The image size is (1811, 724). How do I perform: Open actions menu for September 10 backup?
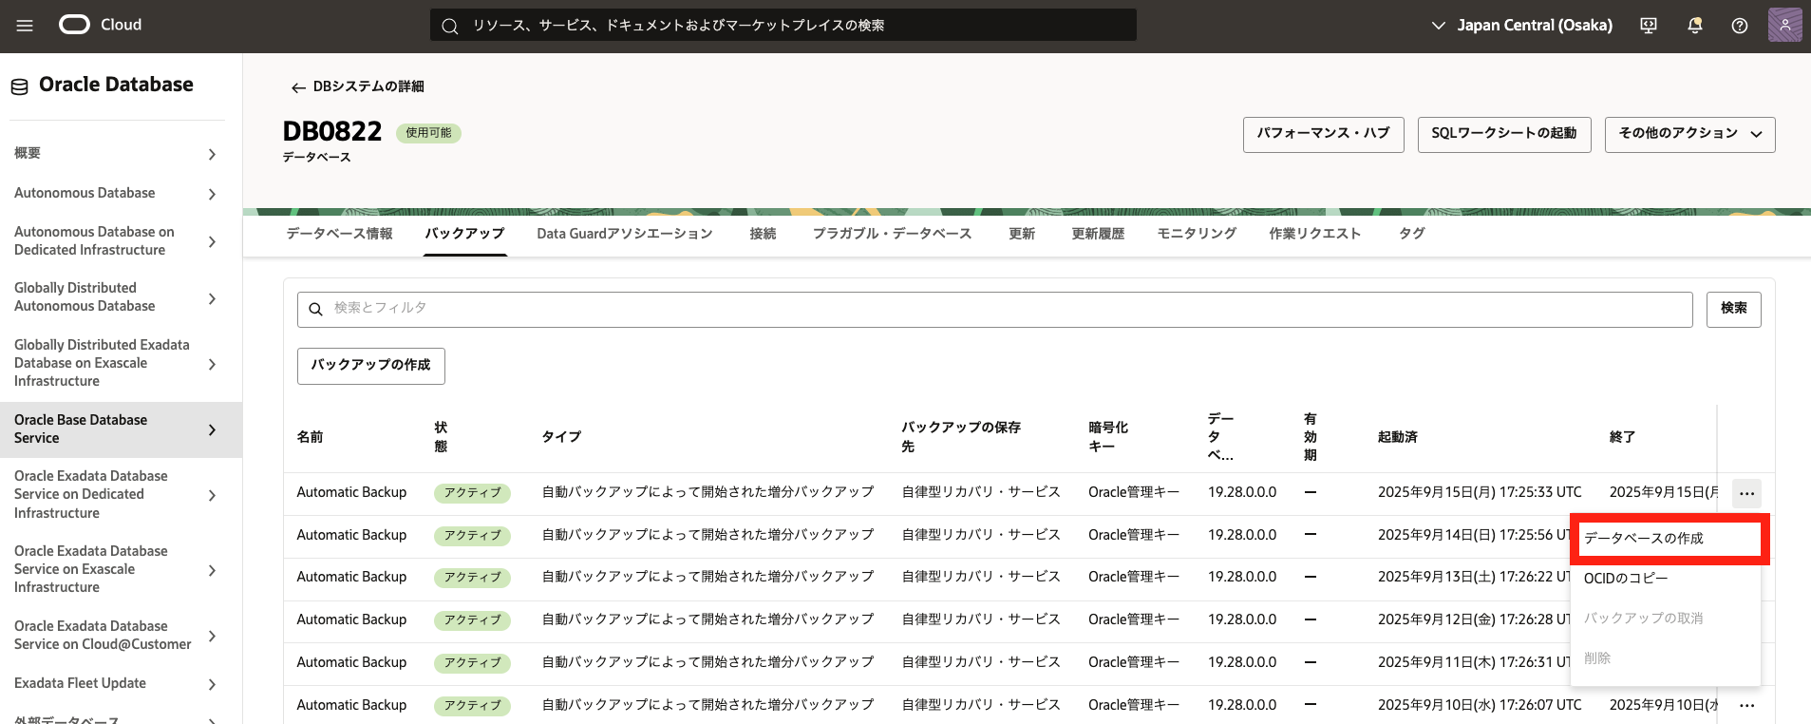coord(1746,705)
